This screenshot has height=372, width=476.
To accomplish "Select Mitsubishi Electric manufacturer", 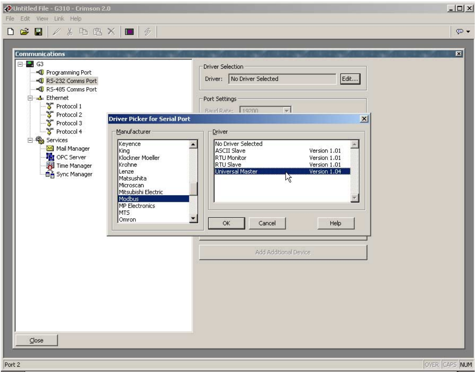I will (x=154, y=192).
